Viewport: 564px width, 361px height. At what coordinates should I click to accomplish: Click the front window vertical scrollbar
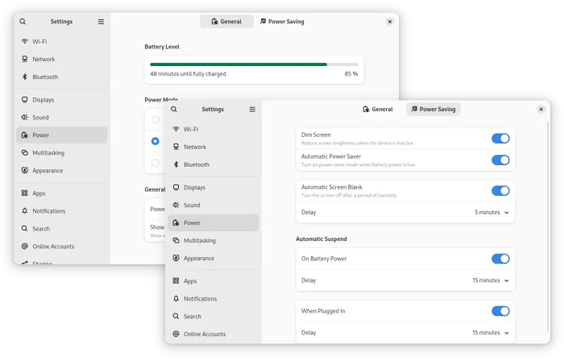[548, 226]
